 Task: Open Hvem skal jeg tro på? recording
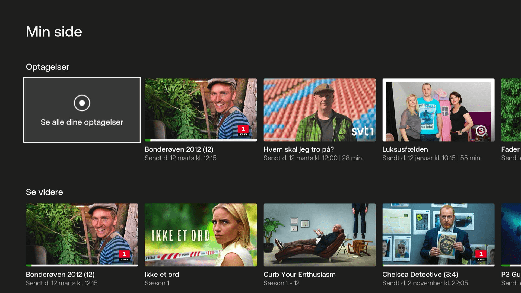319,110
